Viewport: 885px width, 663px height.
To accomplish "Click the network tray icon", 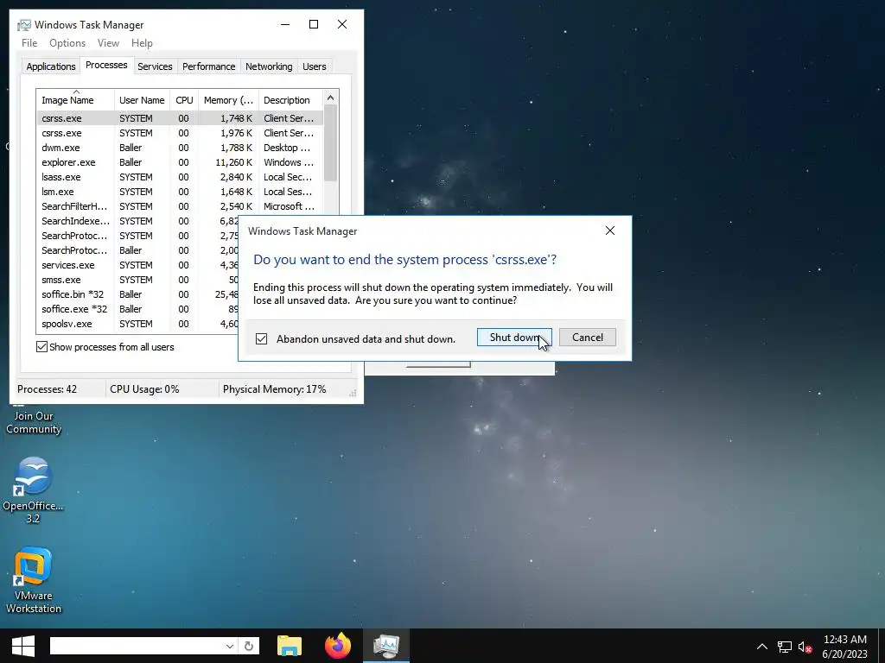I will [x=785, y=647].
